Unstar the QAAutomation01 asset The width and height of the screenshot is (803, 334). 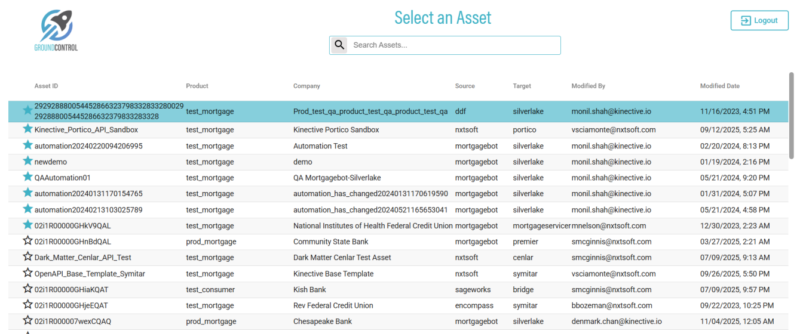27,177
